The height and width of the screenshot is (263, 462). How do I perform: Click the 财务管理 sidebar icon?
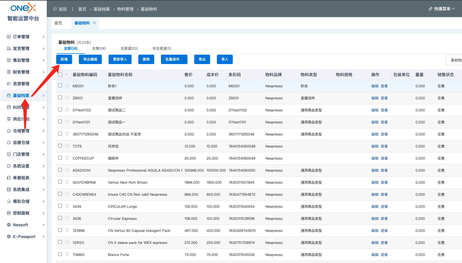tap(9, 72)
